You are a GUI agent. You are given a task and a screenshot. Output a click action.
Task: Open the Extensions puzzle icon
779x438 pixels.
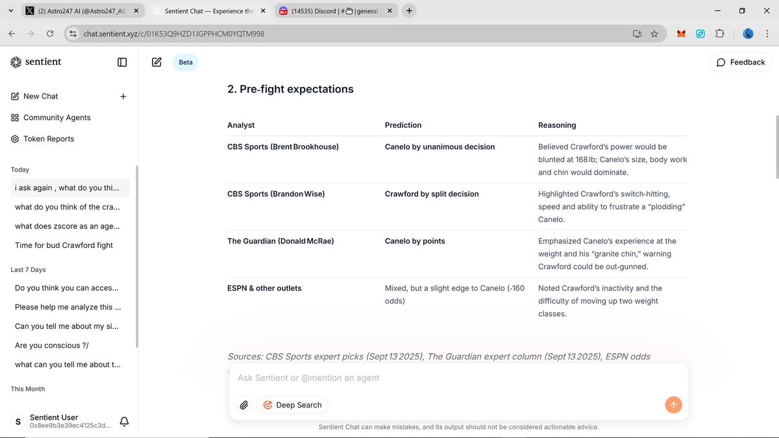720,34
